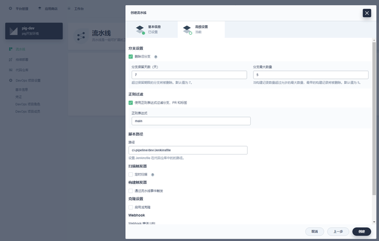Click the Advanced Settings step layers icon
Screen dimensions: 379x241
[x=188, y=30]
